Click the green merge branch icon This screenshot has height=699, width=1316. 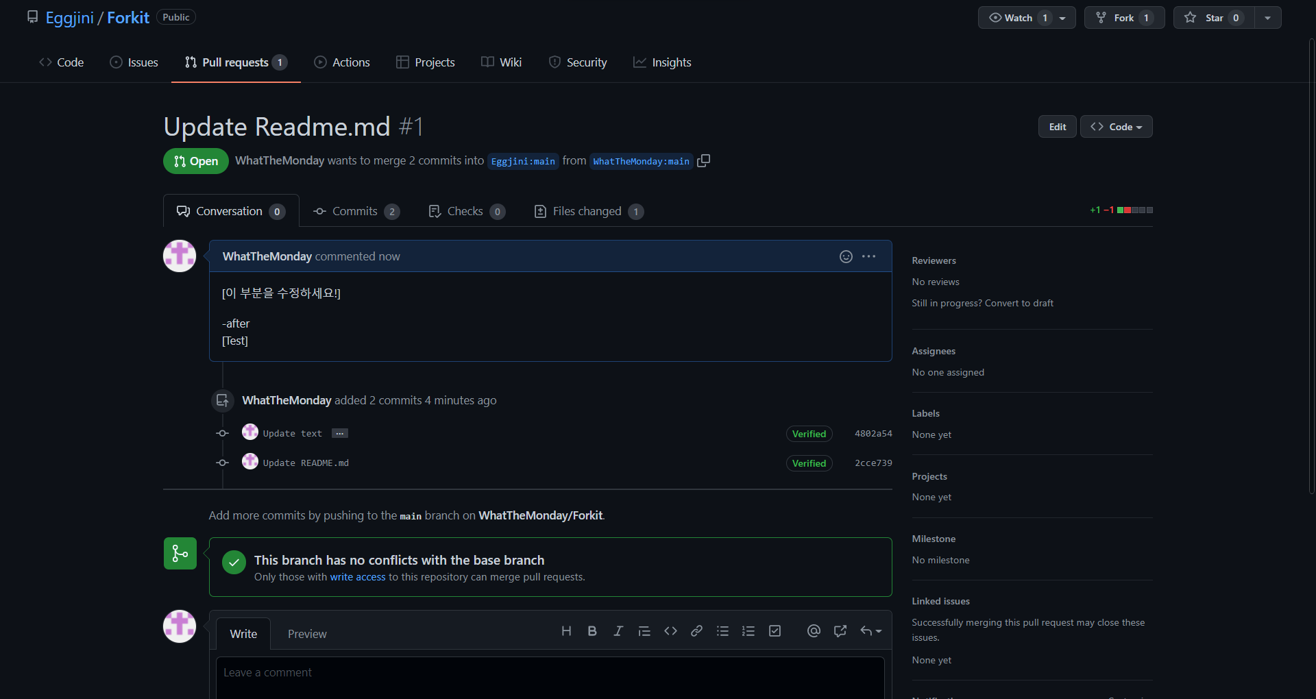pos(180,553)
